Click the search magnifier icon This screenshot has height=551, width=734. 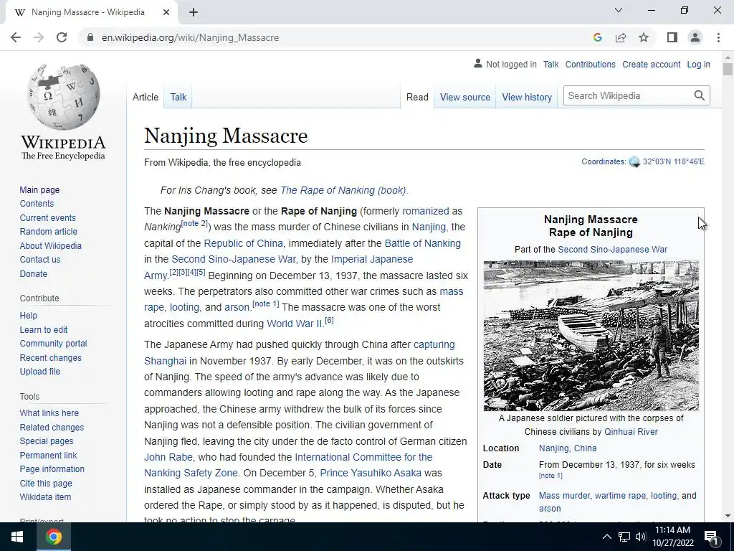[x=700, y=95]
